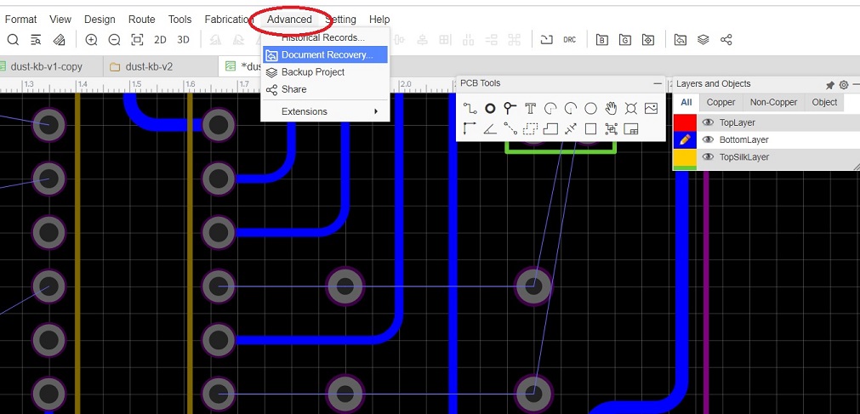This screenshot has width=860, height=414.
Task: Open Layers and Objects gear settings
Action: (x=844, y=85)
